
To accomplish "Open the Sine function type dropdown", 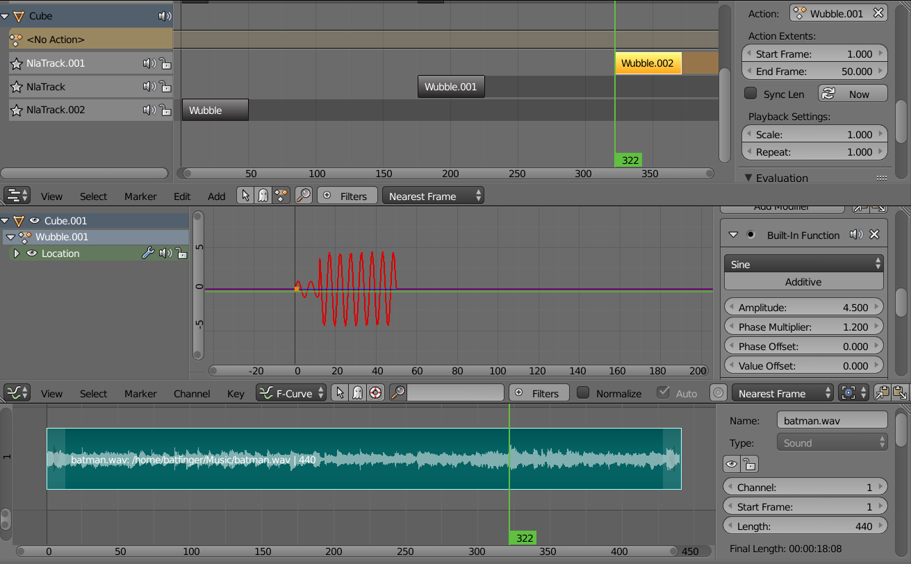I will point(804,264).
